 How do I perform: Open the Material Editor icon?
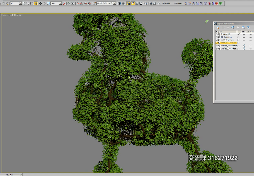click(x=146, y=3)
